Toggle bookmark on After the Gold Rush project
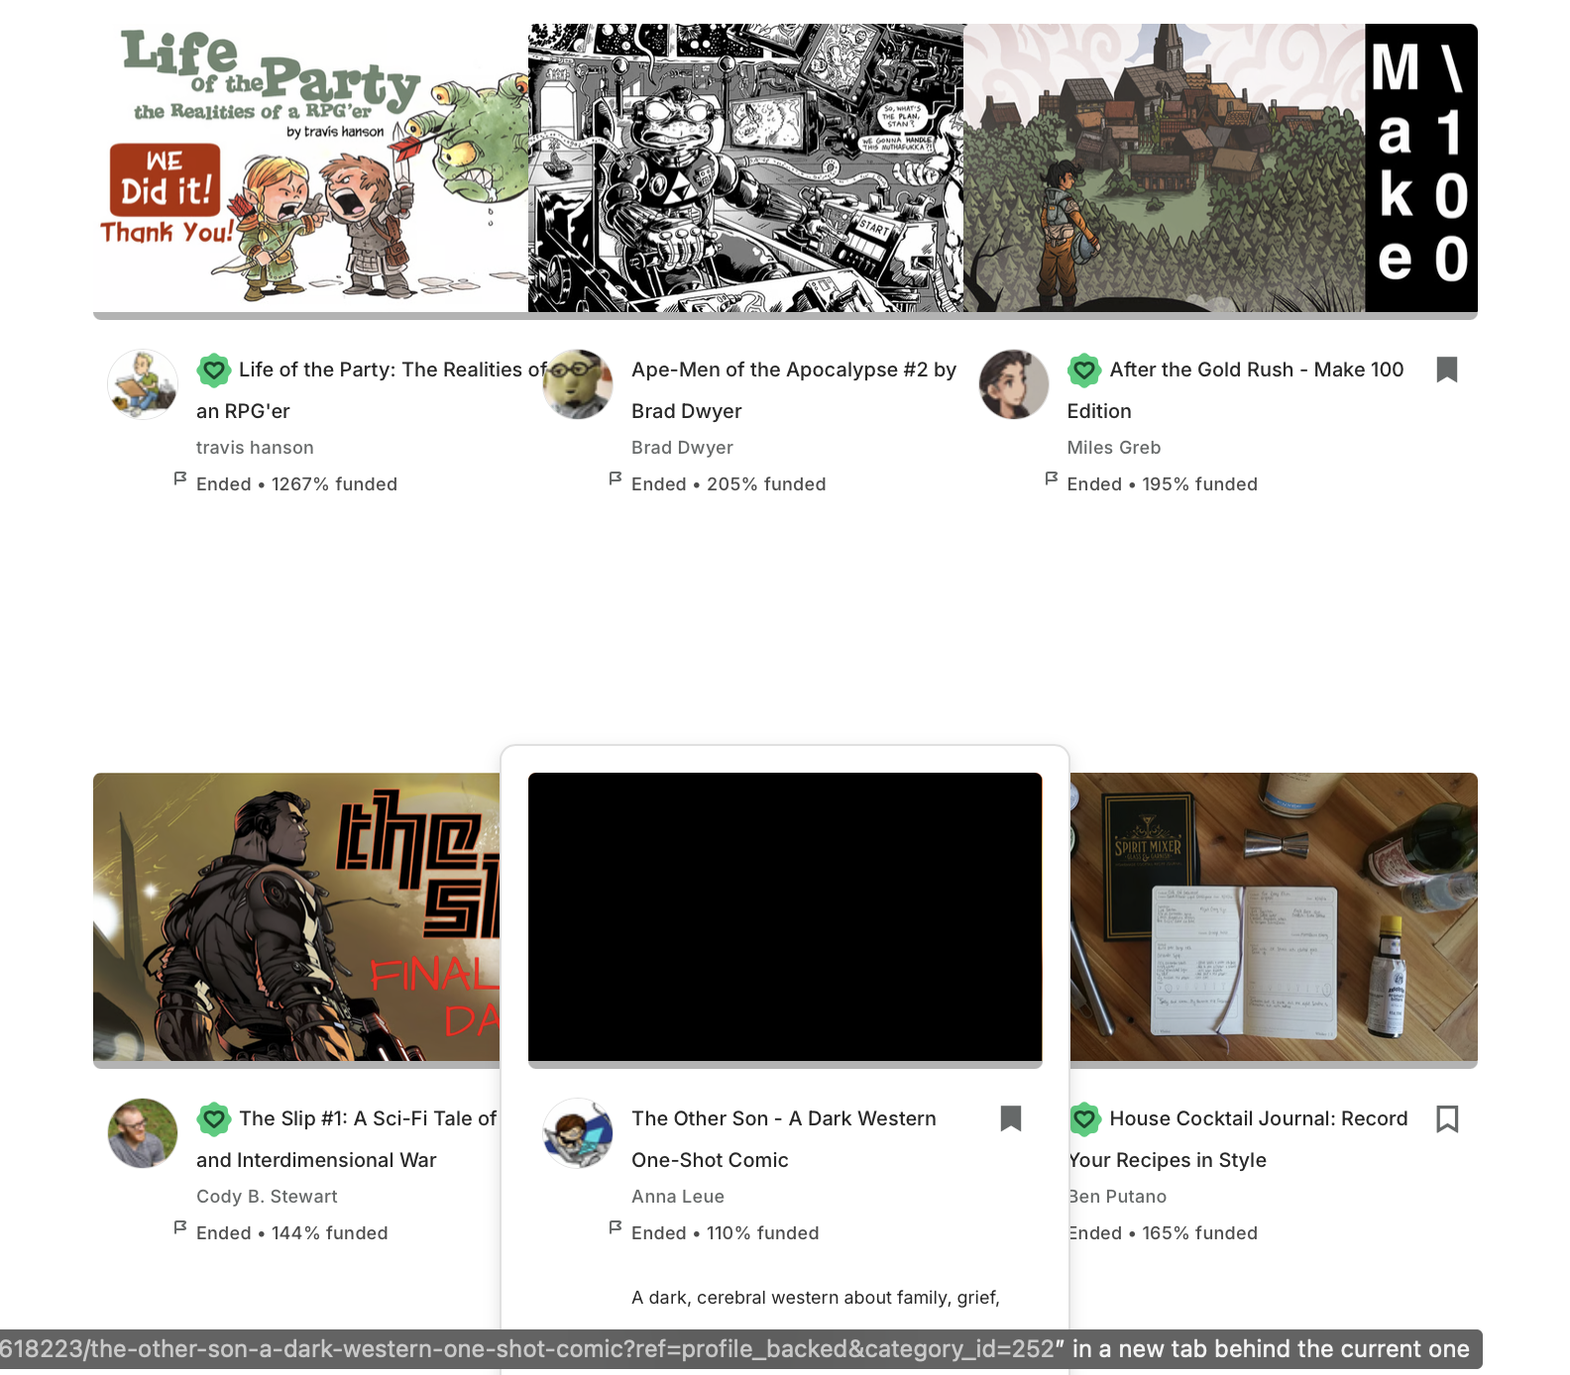This screenshot has width=1570, height=1375. point(1447,370)
